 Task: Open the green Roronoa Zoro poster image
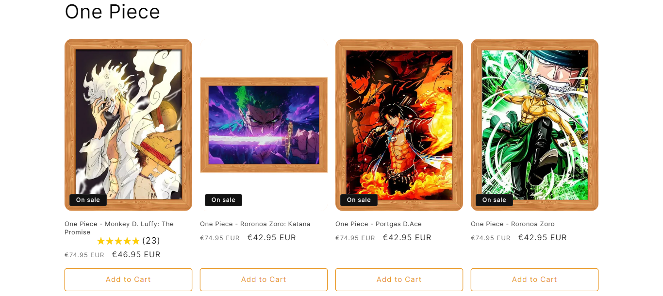click(x=534, y=125)
